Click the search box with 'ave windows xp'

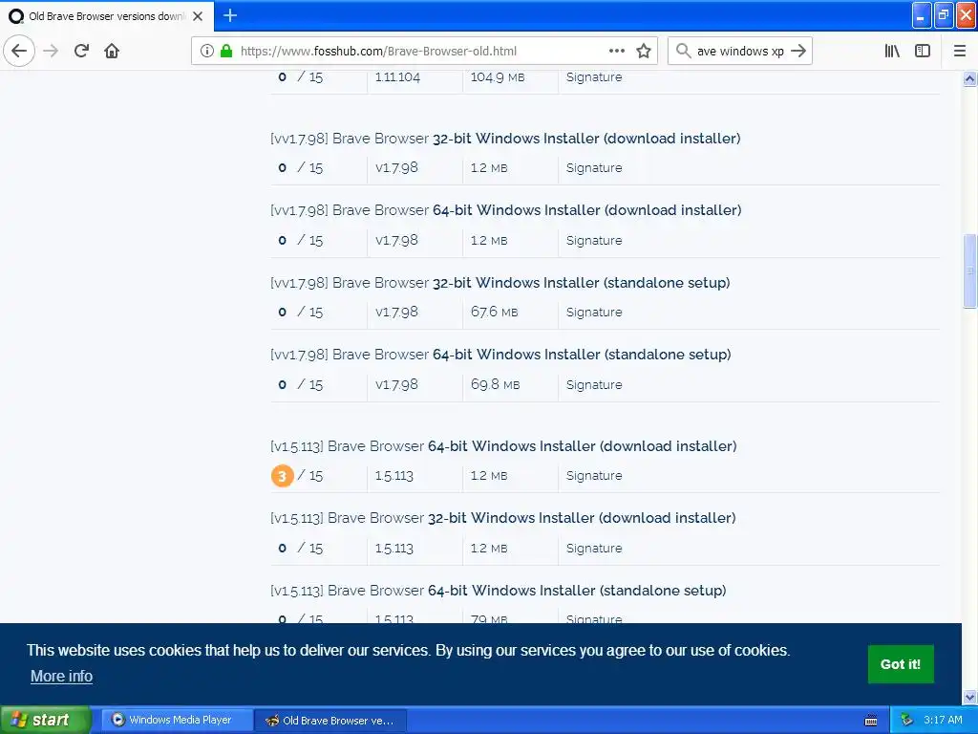pos(740,52)
